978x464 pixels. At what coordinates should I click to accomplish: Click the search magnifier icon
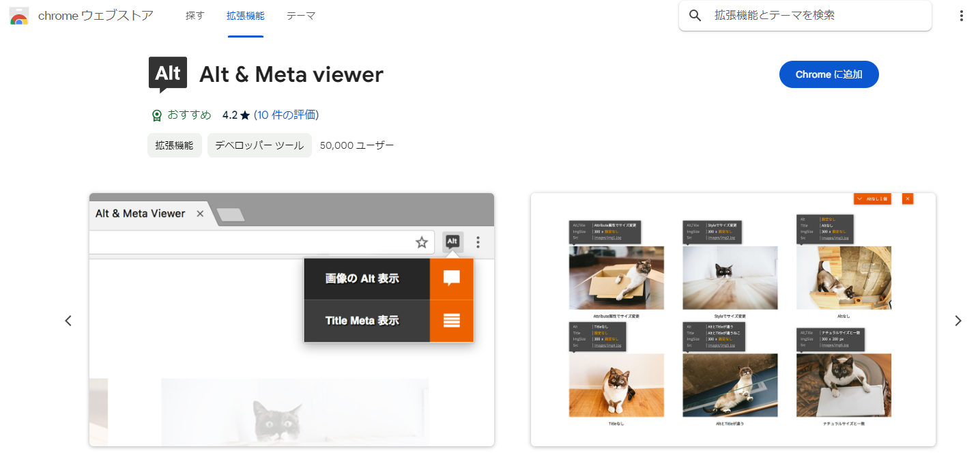[695, 16]
